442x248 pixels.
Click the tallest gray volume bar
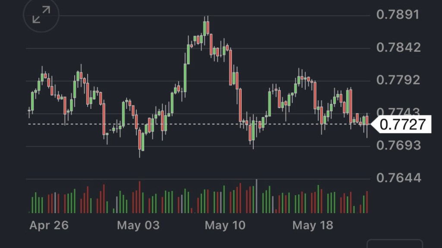click(x=256, y=196)
